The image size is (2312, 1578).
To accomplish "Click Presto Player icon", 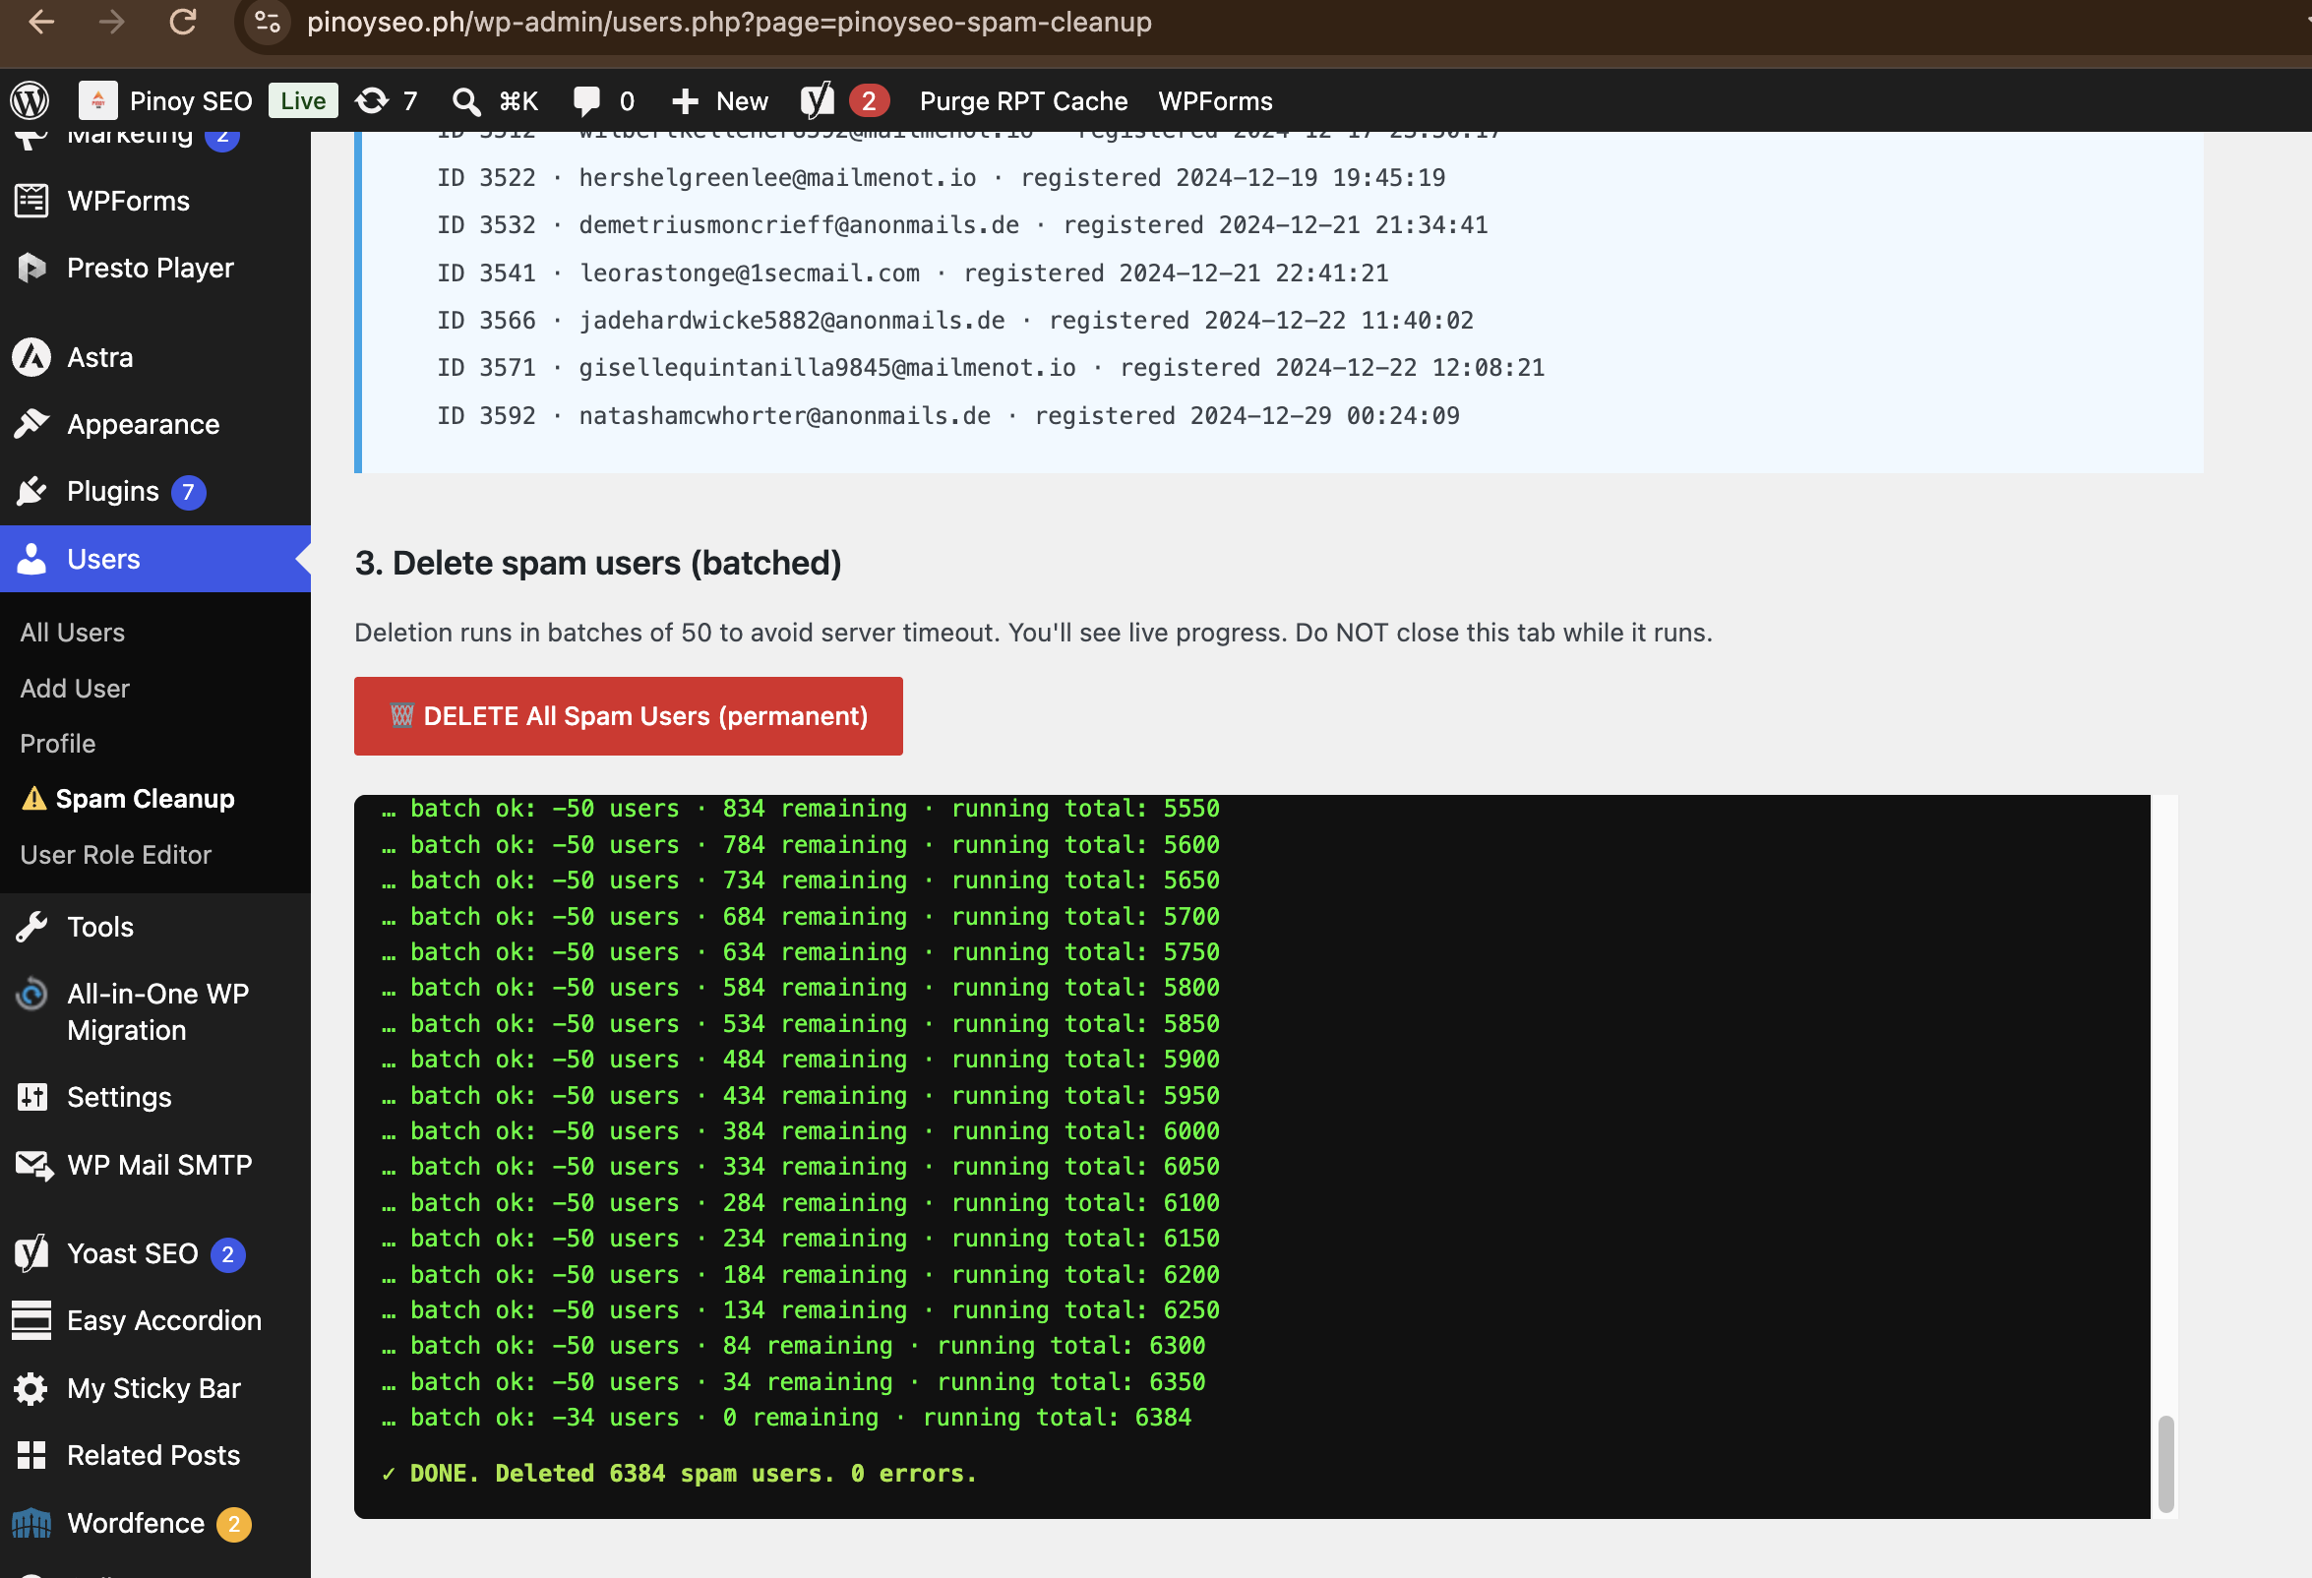I will [31, 268].
